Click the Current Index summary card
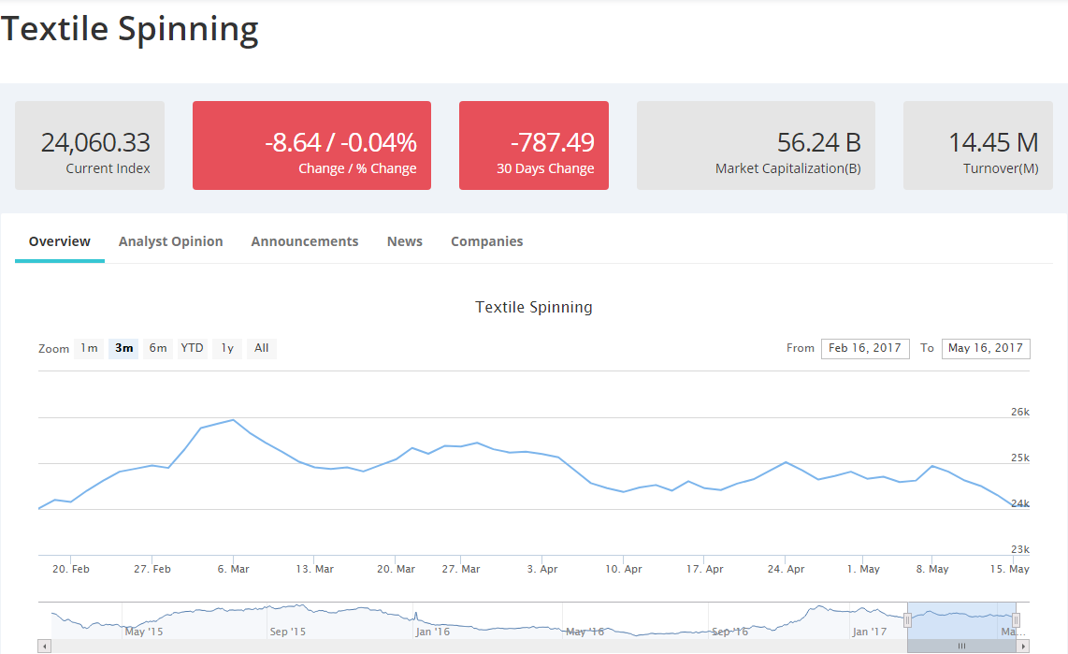 [89, 145]
